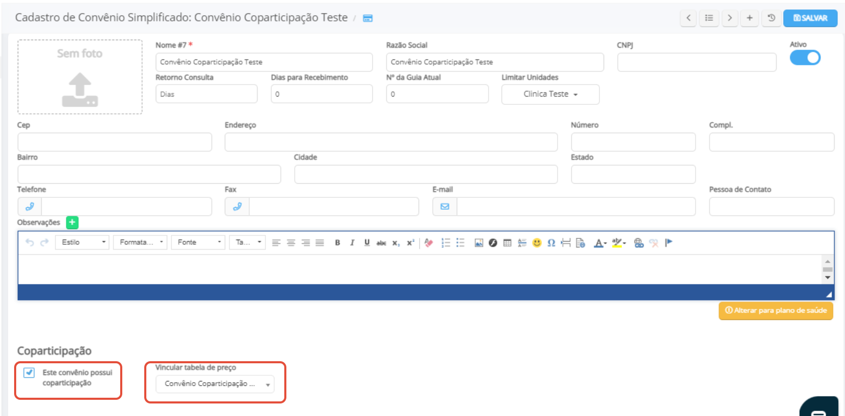Align text left in observations editor
Viewport: 845px width, 416px height.
click(276, 243)
